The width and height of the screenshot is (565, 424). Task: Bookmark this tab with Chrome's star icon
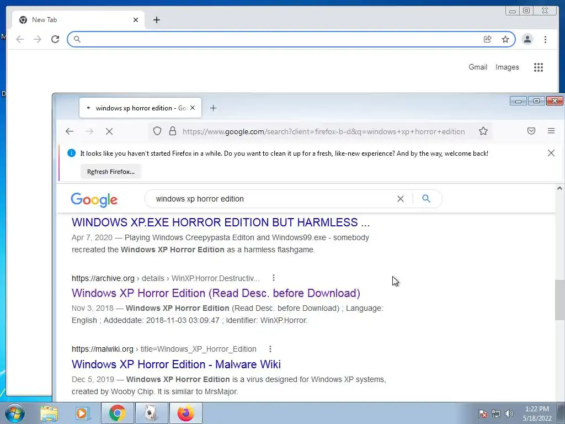click(x=505, y=39)
